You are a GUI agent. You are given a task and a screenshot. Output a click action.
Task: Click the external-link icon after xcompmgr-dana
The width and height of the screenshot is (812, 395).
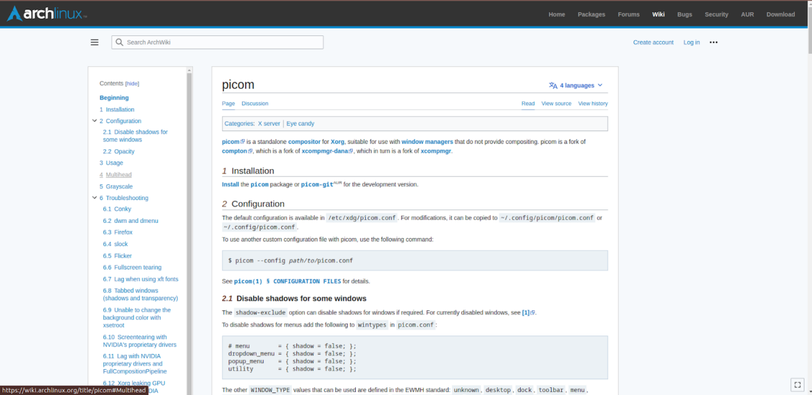(350, 151)
